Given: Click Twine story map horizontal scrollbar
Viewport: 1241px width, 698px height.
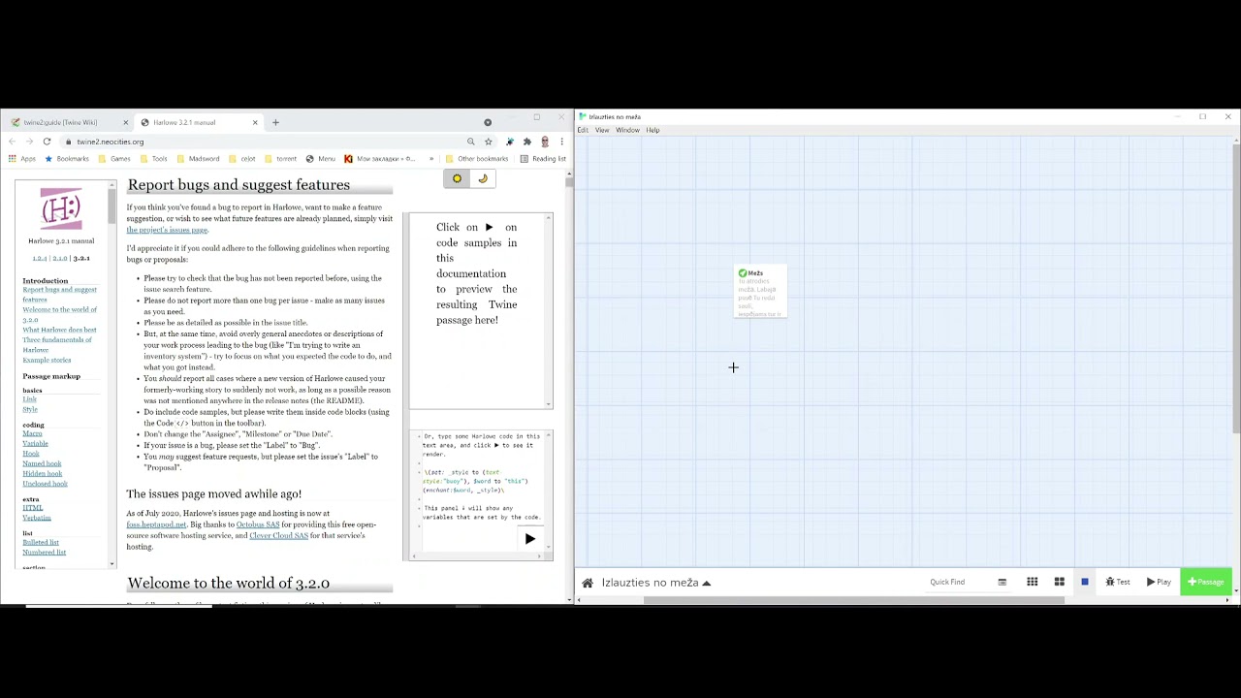Looking at the screenshot, I should [x=853, y=600].
